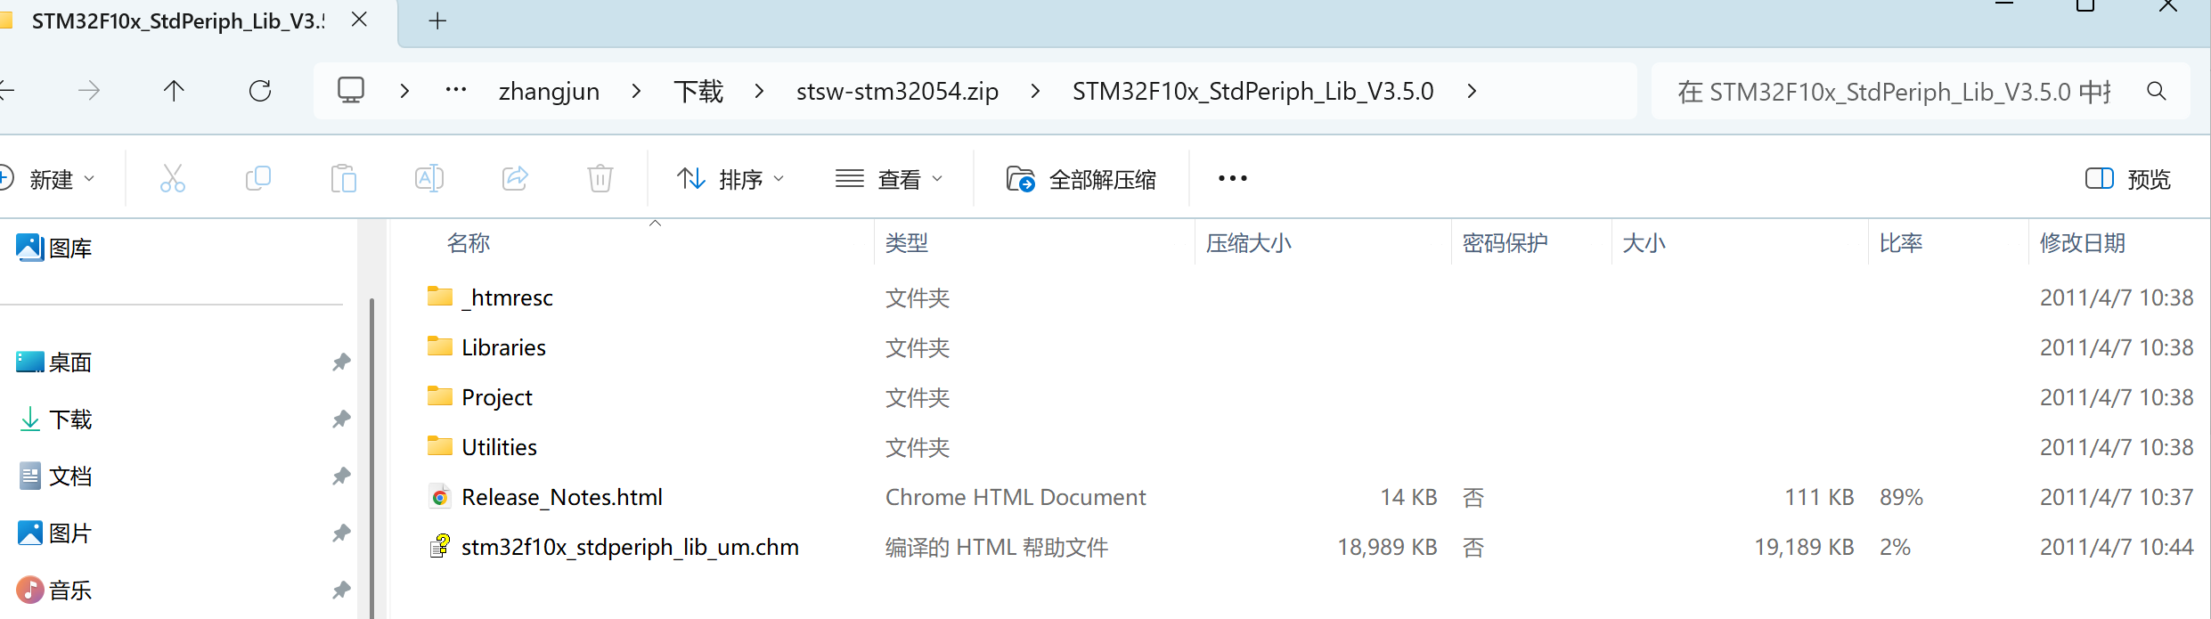Viewport: 2211px width, 619px height.
Task: Expand the breadcrumb ellipsis for hidden folders
Action: point(456,90)
